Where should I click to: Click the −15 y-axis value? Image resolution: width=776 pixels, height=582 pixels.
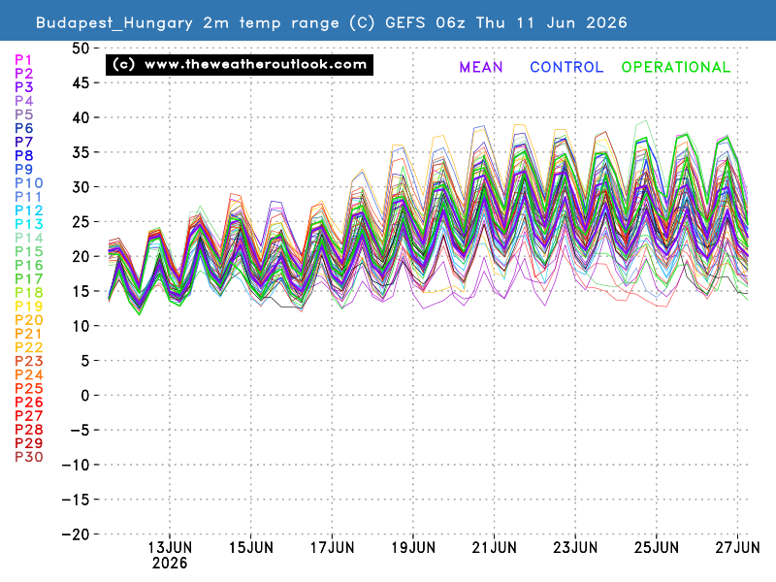(x=76, y=500)
